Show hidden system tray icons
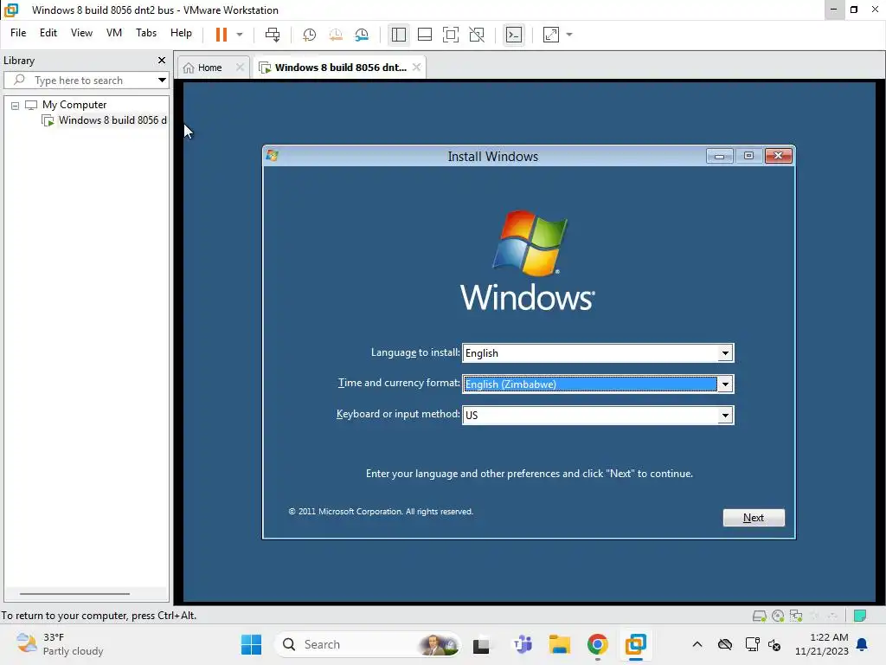 pyautogui.click(x=697, y=644)
